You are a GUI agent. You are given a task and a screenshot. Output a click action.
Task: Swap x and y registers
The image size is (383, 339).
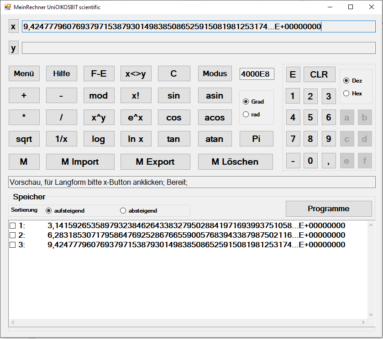[x=136, y=73]
